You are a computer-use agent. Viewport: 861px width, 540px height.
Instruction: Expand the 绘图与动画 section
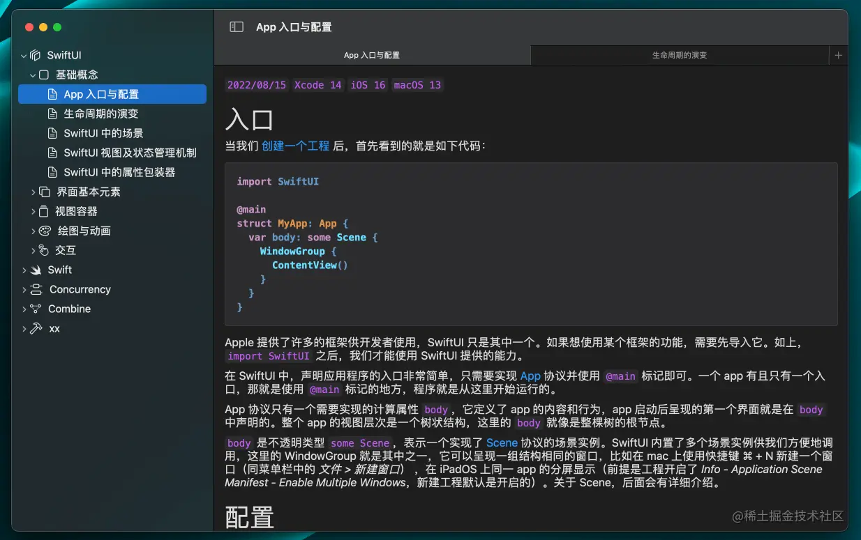click(x=33, y=231)
